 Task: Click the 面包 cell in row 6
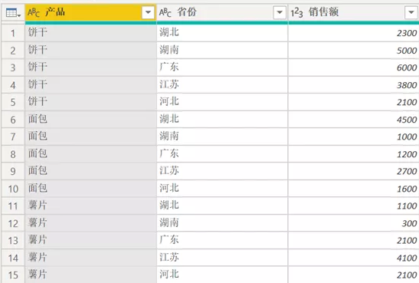pos(90,120)
